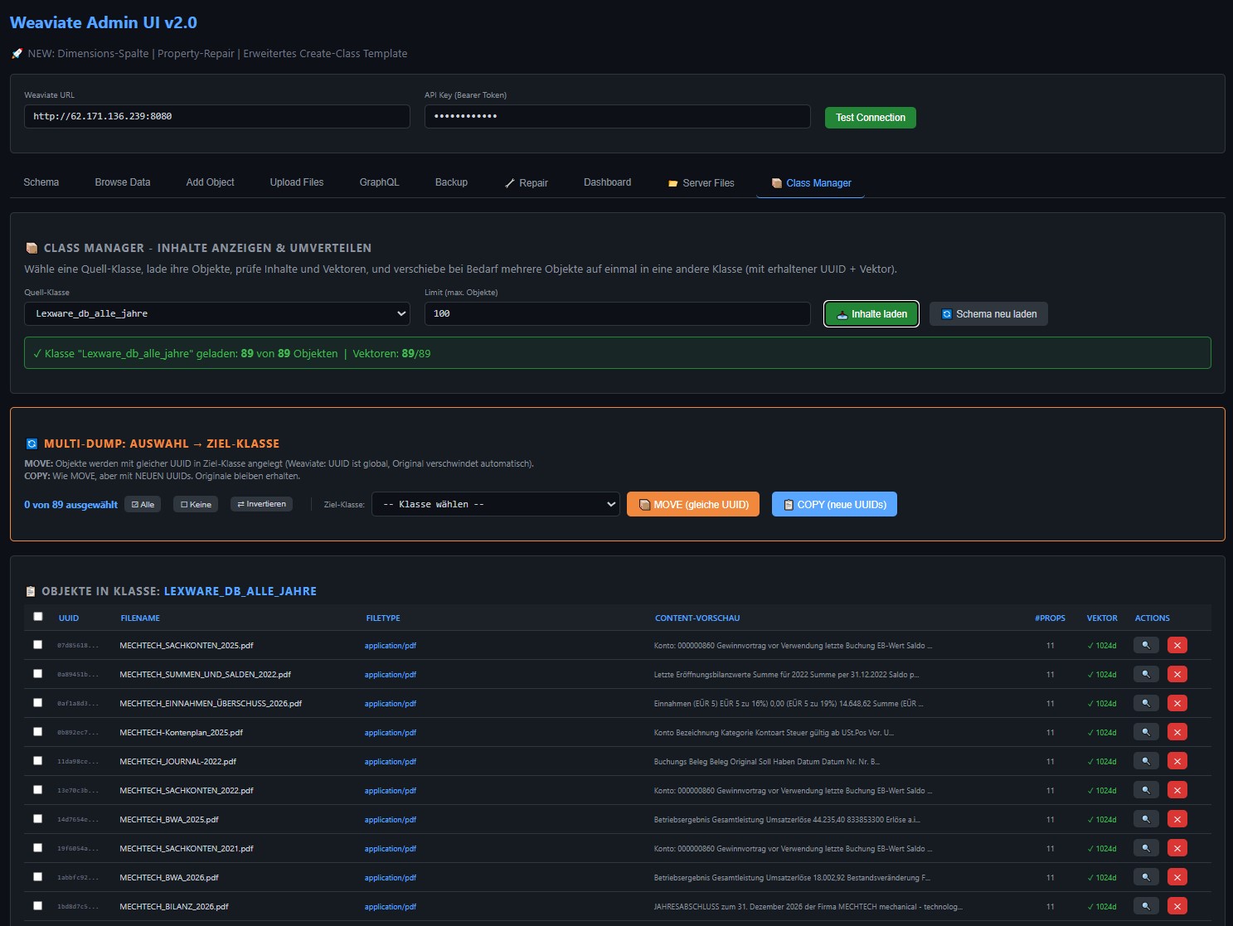The width and height of the screenshot is (1233, 926).
Task: Open Ziel-Klasse 'Klasse wählen' dropdown
Action: pos(496,504)
